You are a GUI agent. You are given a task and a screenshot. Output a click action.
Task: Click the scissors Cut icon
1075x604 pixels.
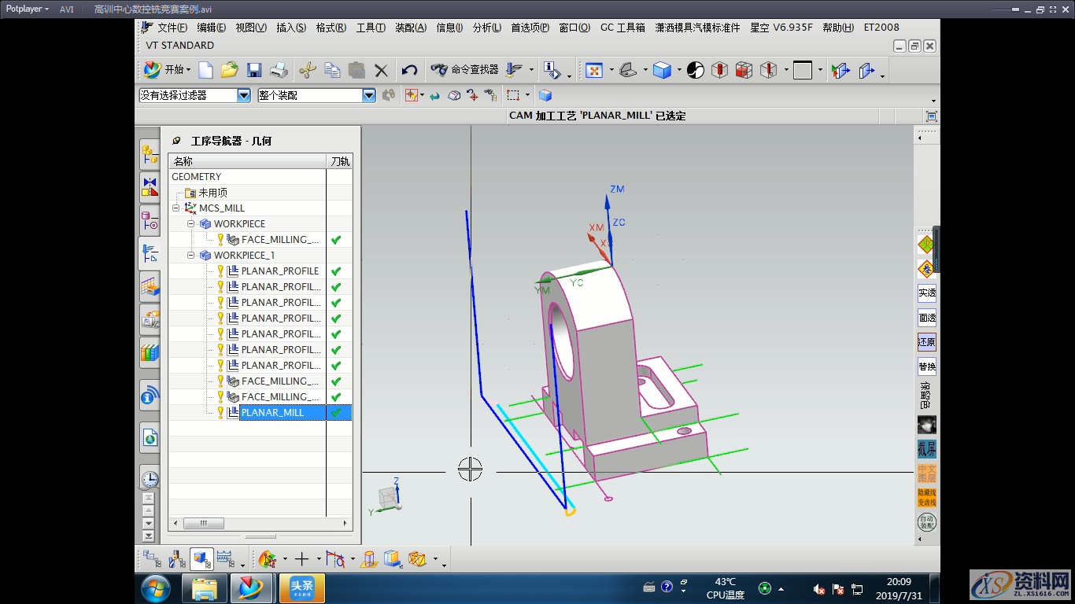[307, 71]
